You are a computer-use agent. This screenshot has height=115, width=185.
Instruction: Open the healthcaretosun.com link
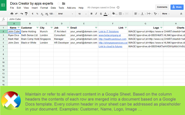coord(112,39)
